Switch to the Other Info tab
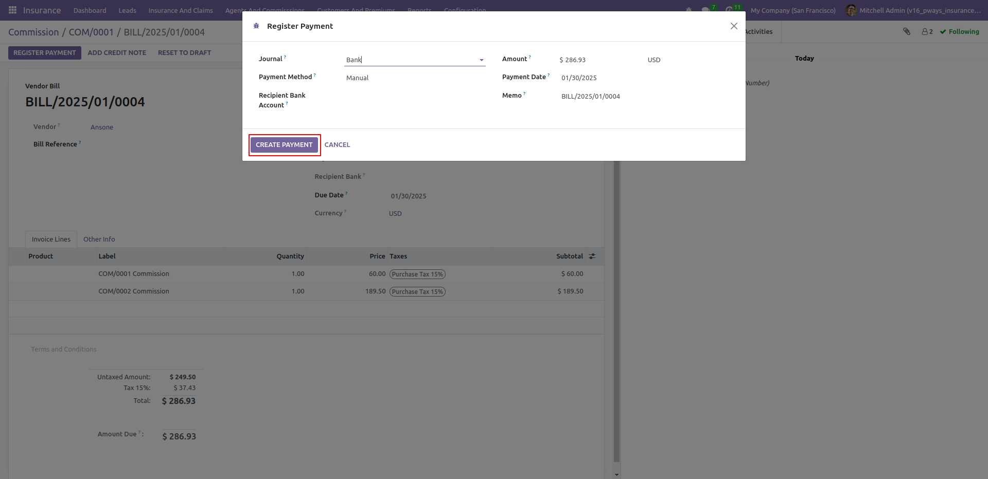The width and height of the screenshot is (988, 479). click(99, 239)
